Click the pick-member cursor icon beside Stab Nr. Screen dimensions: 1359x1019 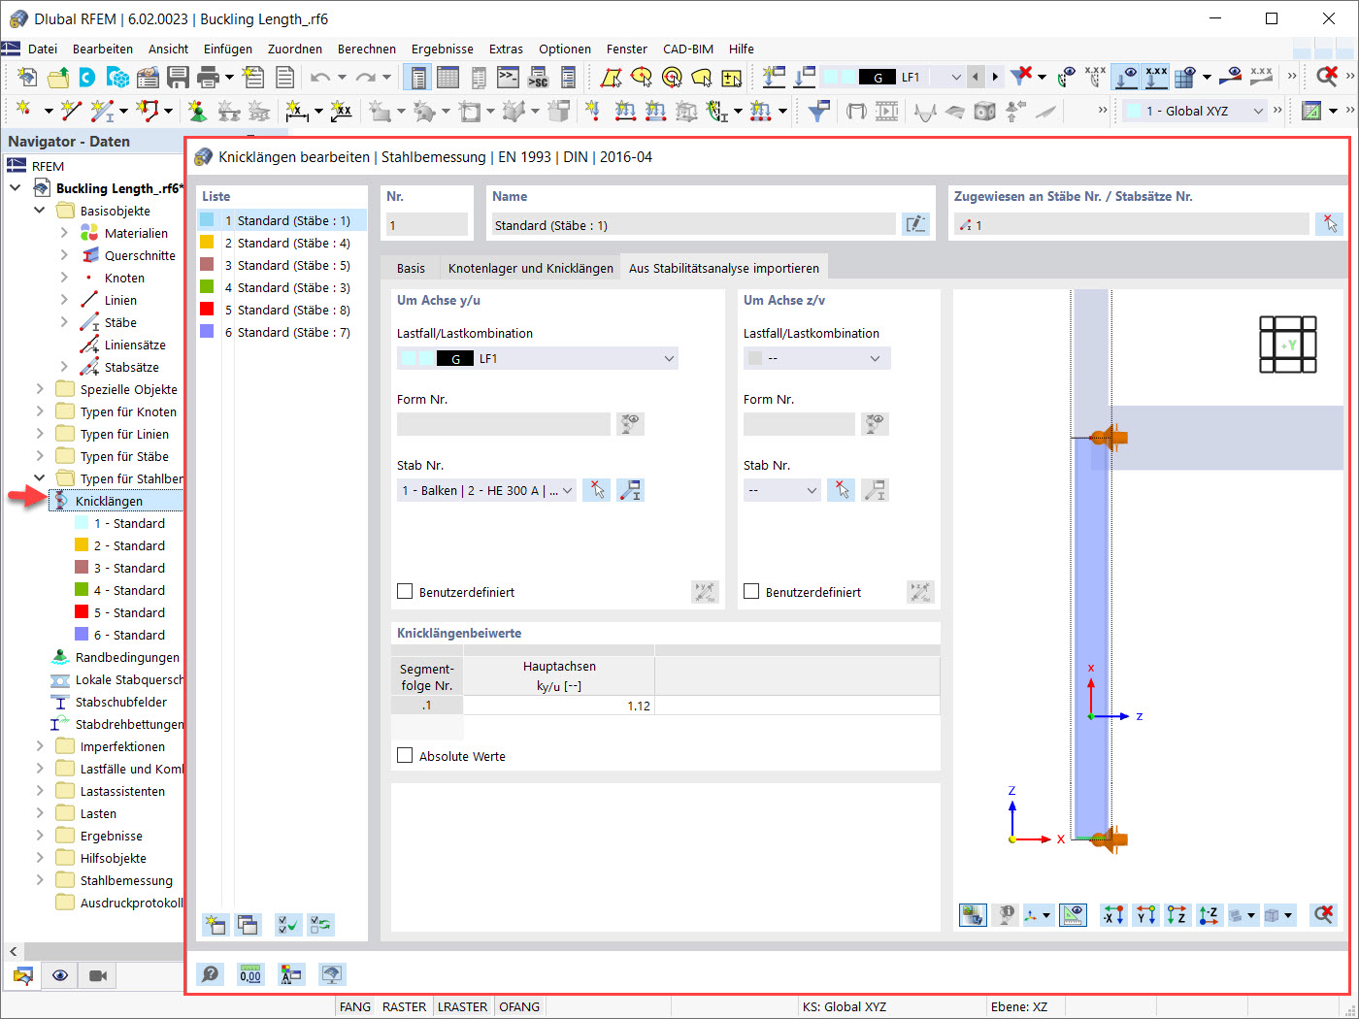[x=597, y=490]
